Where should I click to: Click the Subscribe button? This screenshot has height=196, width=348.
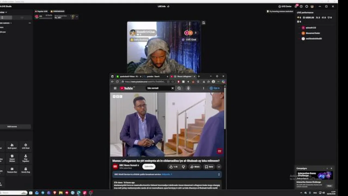[149, 167]
